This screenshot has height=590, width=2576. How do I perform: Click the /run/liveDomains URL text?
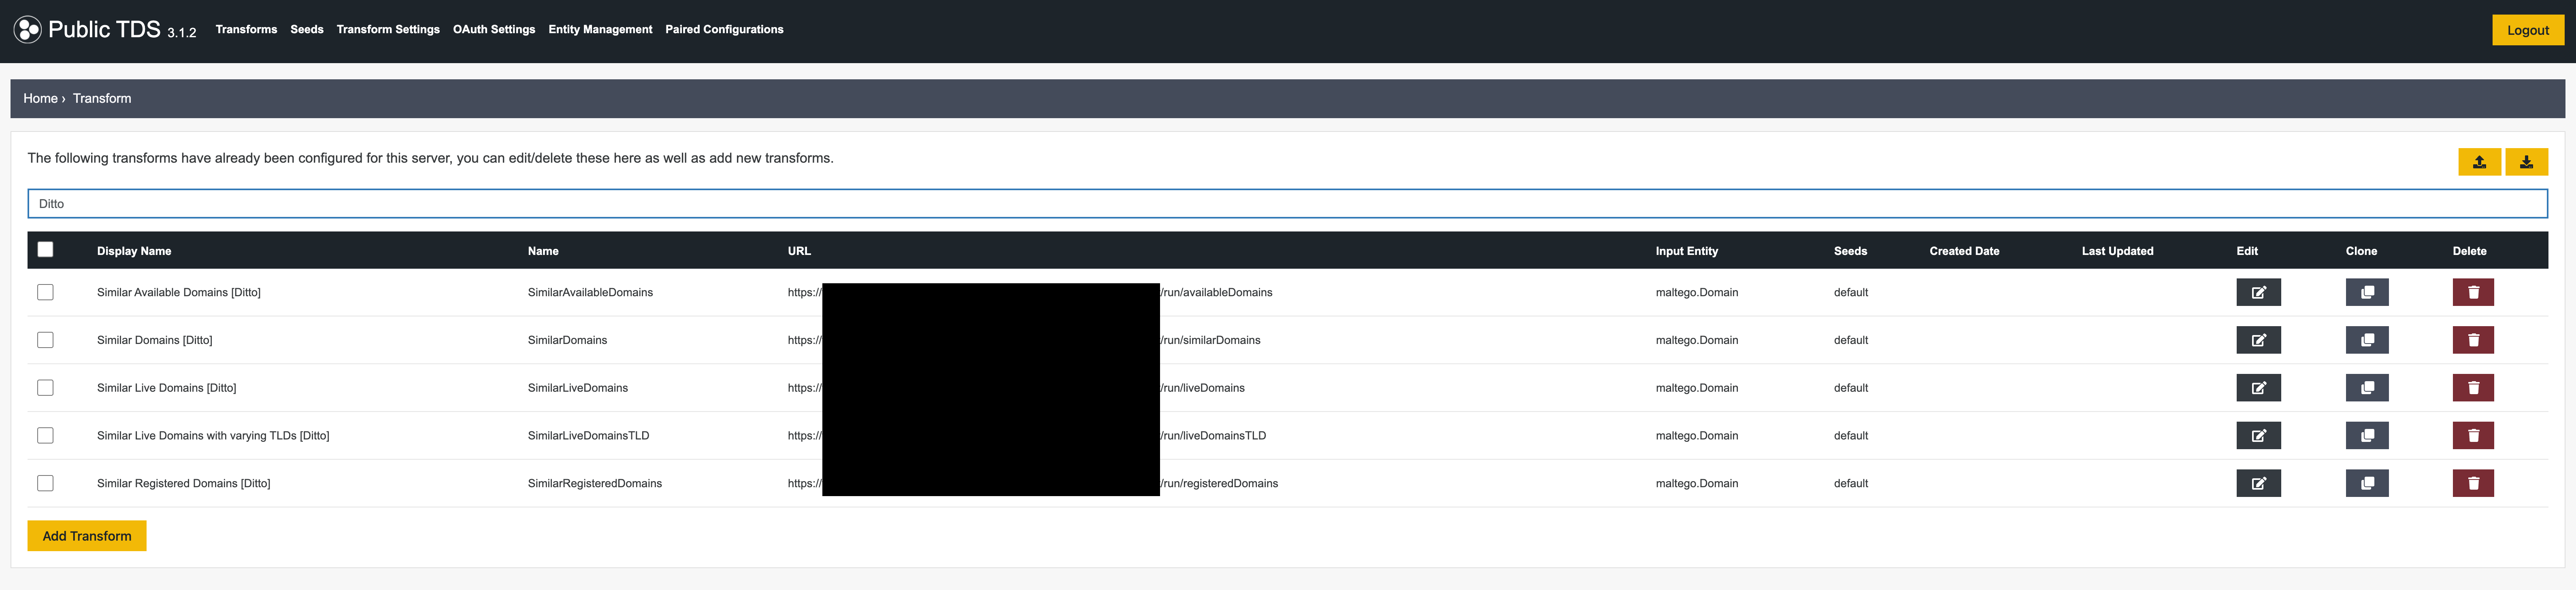pyautogui.click(x=1202, y=388)
